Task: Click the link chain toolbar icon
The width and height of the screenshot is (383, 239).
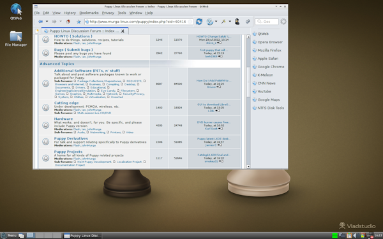Action: tap(248, 22)
